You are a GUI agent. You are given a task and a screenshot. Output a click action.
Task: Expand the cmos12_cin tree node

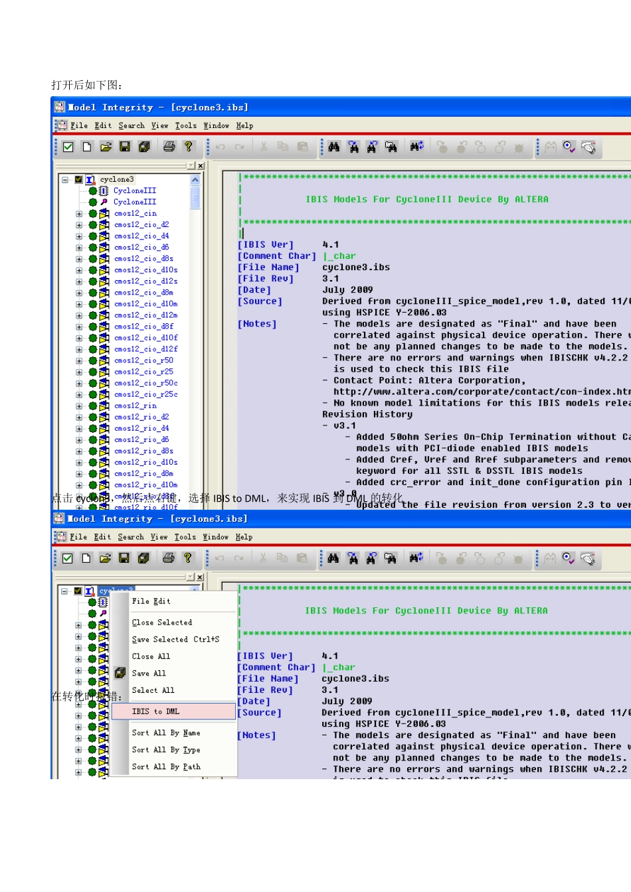point(79,214)
